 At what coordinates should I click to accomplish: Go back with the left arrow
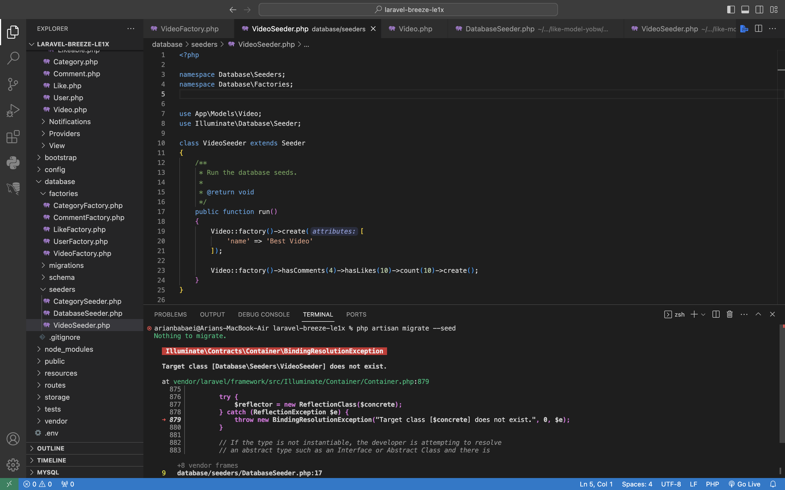click(x=233, y=10)
